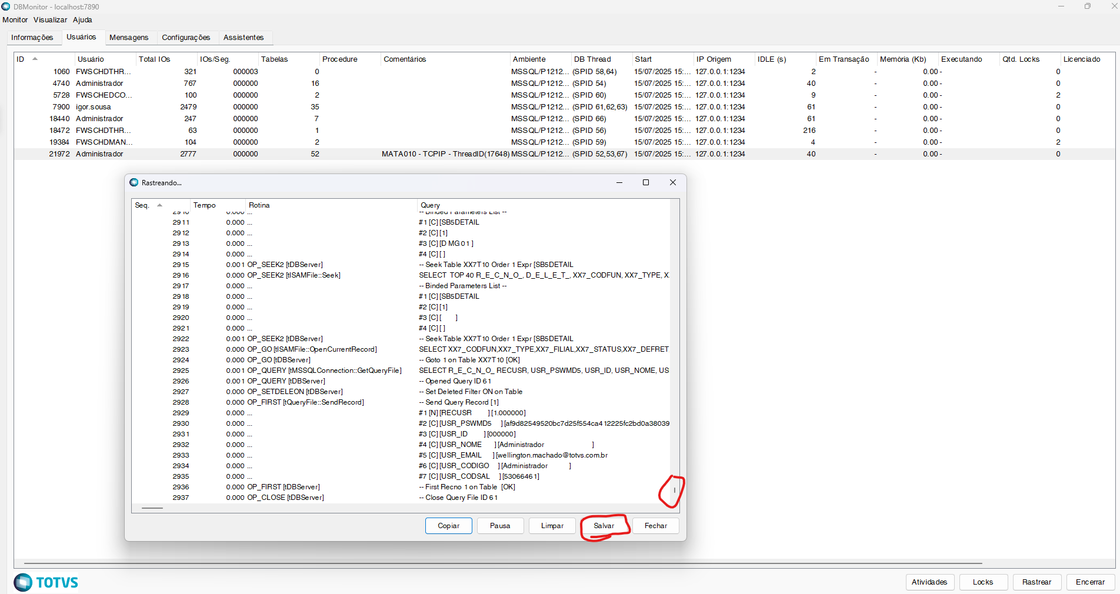Click the Qtd. Locks column header
Viewport: 1120px width, 594px height.
coord(1030,59)
